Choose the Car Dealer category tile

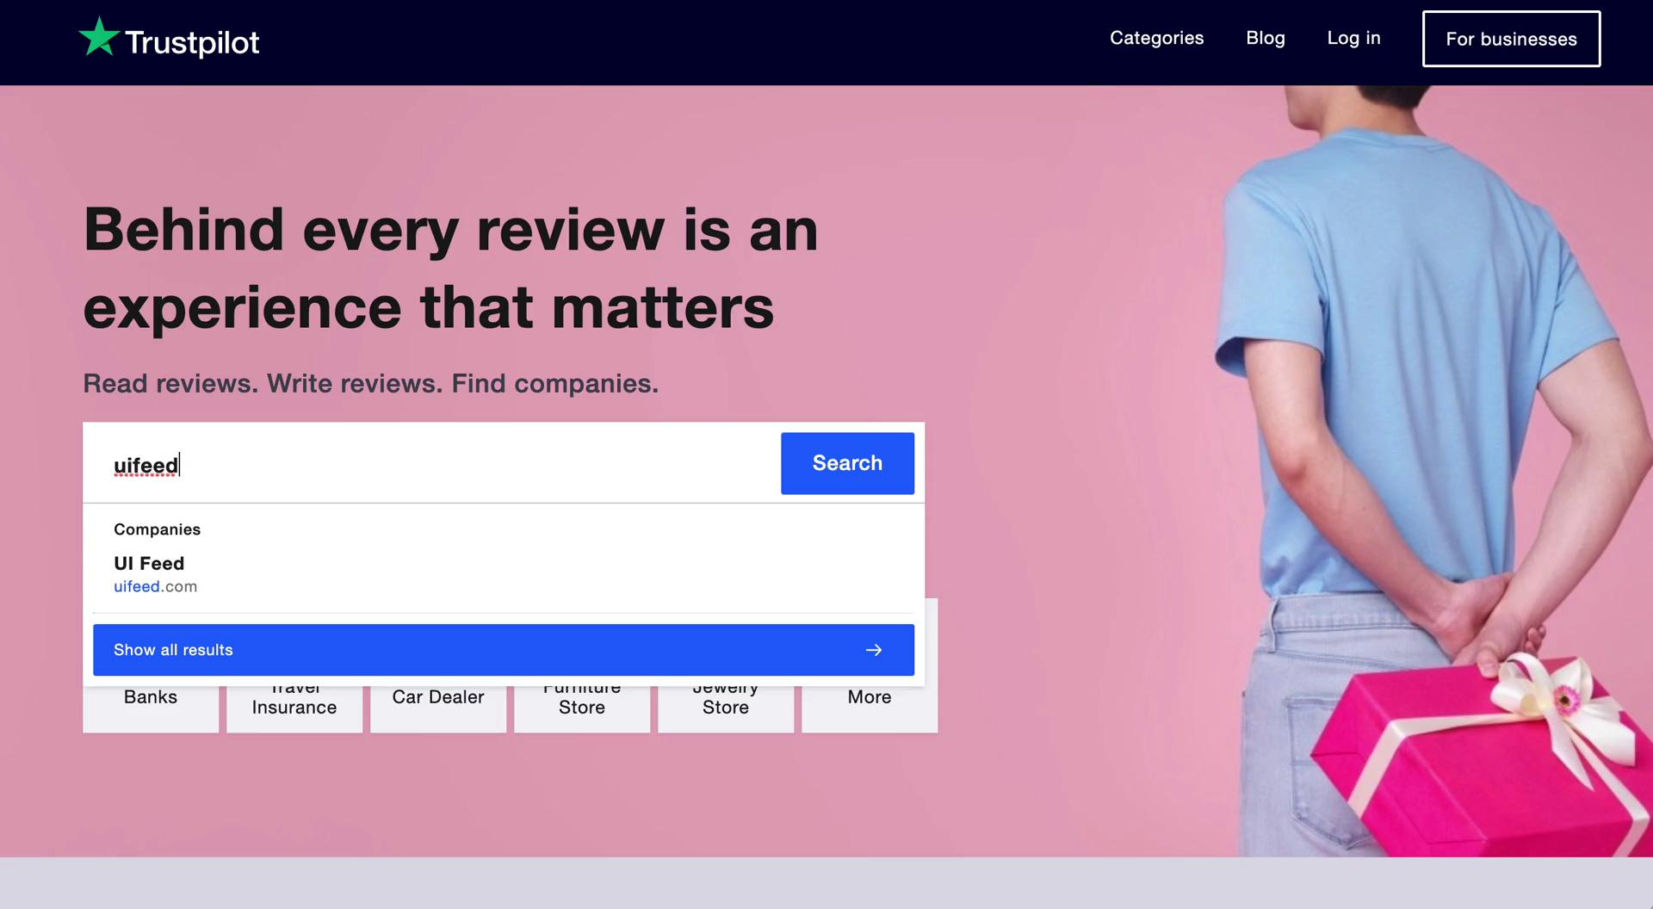pyautogui.click(x=438, y=709)
